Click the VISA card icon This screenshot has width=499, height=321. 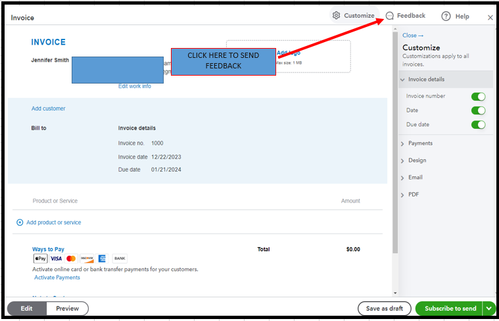pyautogui.click(x=56, y=259)
